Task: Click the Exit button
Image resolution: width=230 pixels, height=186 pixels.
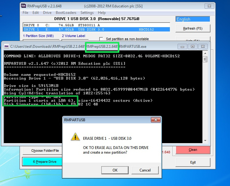Action: (x=192, y=162)
